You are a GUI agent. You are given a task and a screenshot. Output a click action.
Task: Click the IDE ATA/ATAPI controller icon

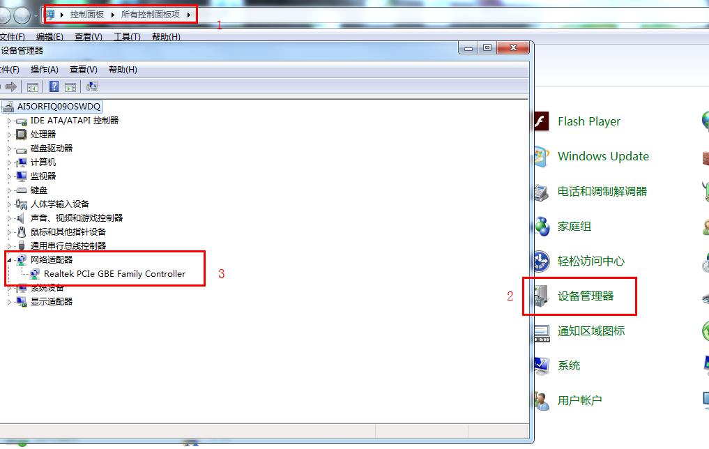pyautogui.click(x=21, y=121)
